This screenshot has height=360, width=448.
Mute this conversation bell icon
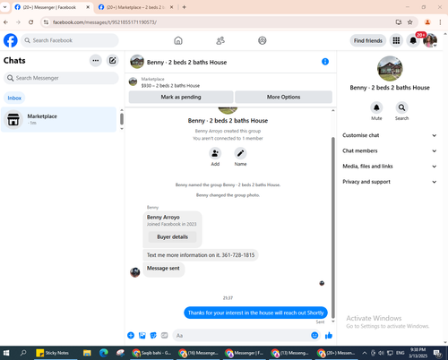tap(376, 107)
